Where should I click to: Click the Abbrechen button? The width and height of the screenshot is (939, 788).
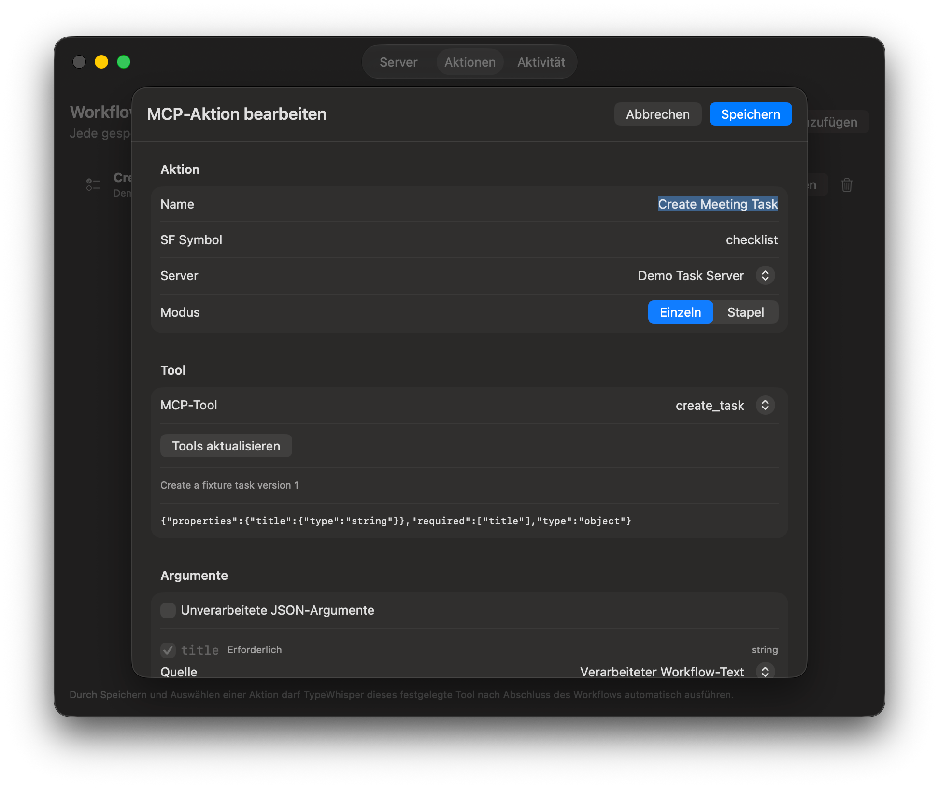(657, 114)
